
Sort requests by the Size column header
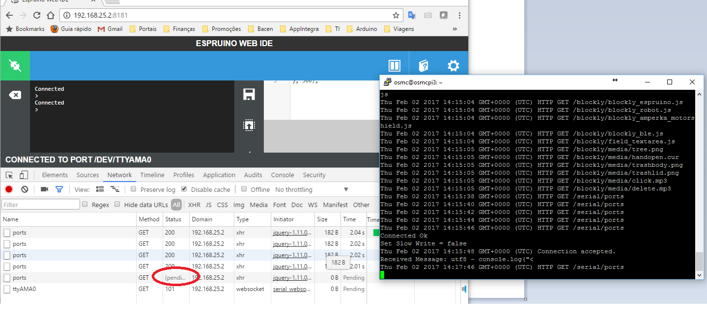pos(327,219)
